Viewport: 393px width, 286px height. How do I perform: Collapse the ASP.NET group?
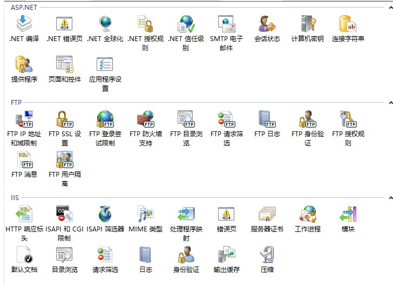tap(391, 8)
